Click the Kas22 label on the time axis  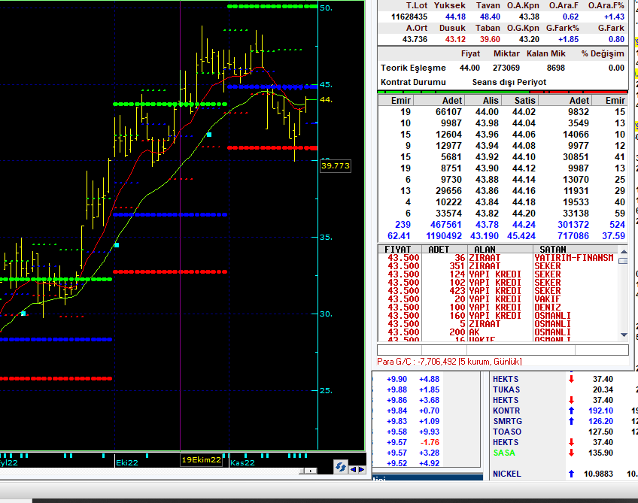click(x=242, y=462)
